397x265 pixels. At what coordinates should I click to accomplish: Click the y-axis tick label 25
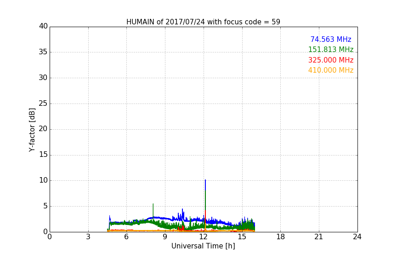[43, 103]
